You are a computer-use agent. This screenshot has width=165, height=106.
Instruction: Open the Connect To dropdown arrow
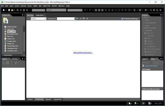pyautogui.click(x=75, y=19)
